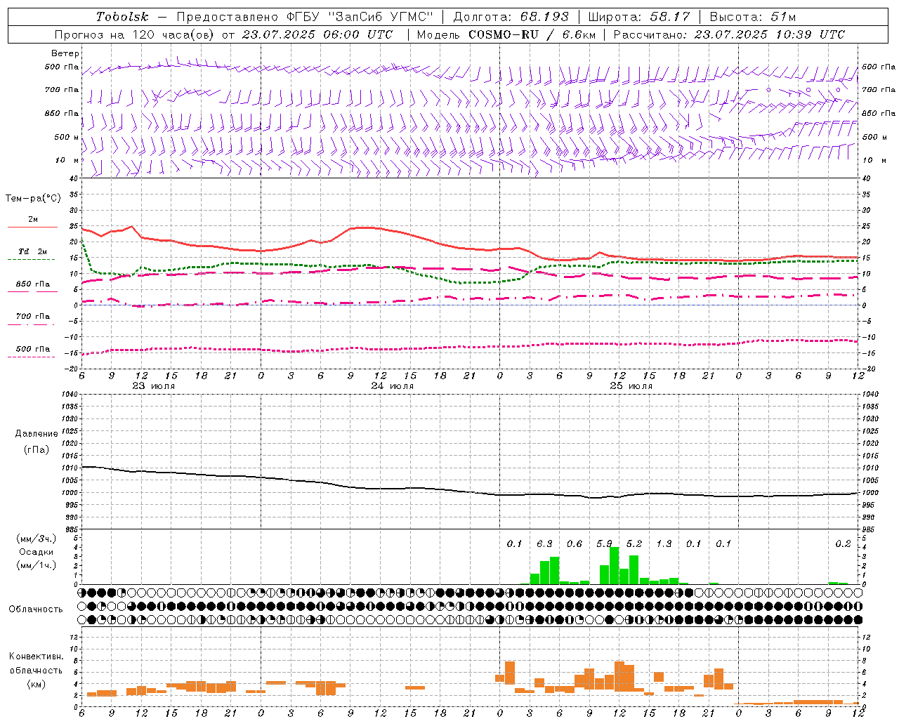The image size is (899, 719).
Task: Click the latitude value Широта: 58.17
Action: [639, 17]
